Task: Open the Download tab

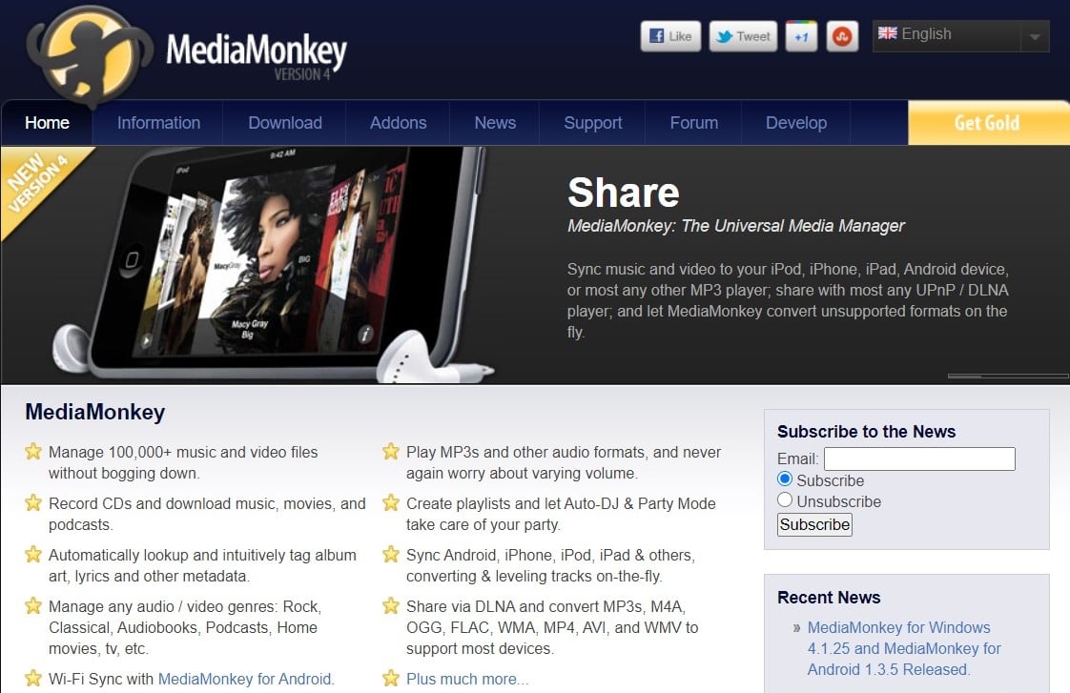Action: pyautogui.click(x=285, y=123)
